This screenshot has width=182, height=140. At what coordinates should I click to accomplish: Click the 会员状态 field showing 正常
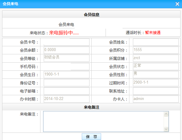(x=156, y=67)
